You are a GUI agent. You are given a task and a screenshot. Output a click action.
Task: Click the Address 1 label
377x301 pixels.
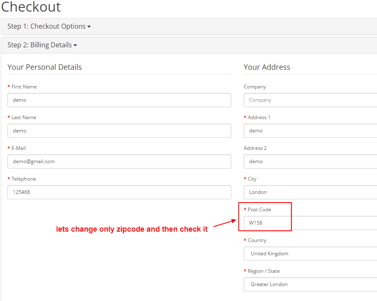[259, 117]
